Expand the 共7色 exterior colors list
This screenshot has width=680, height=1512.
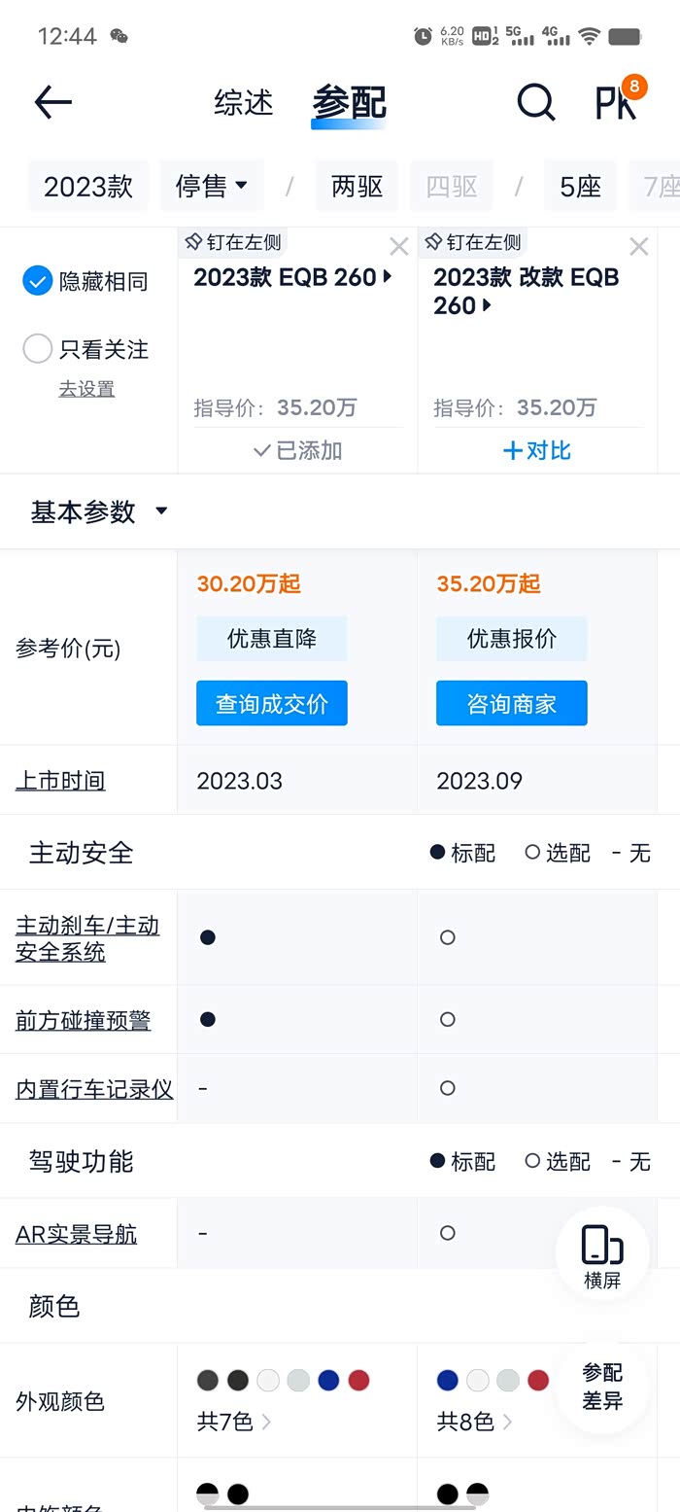coord(233,1422)
